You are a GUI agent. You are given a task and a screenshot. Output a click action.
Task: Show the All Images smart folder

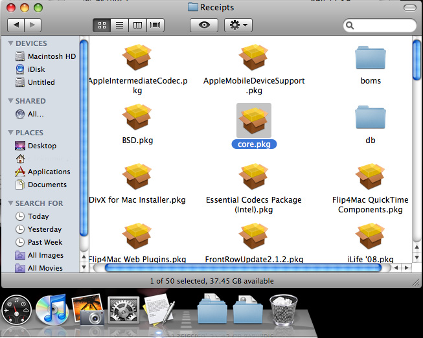pyautogui.click(x=40, y=255)
